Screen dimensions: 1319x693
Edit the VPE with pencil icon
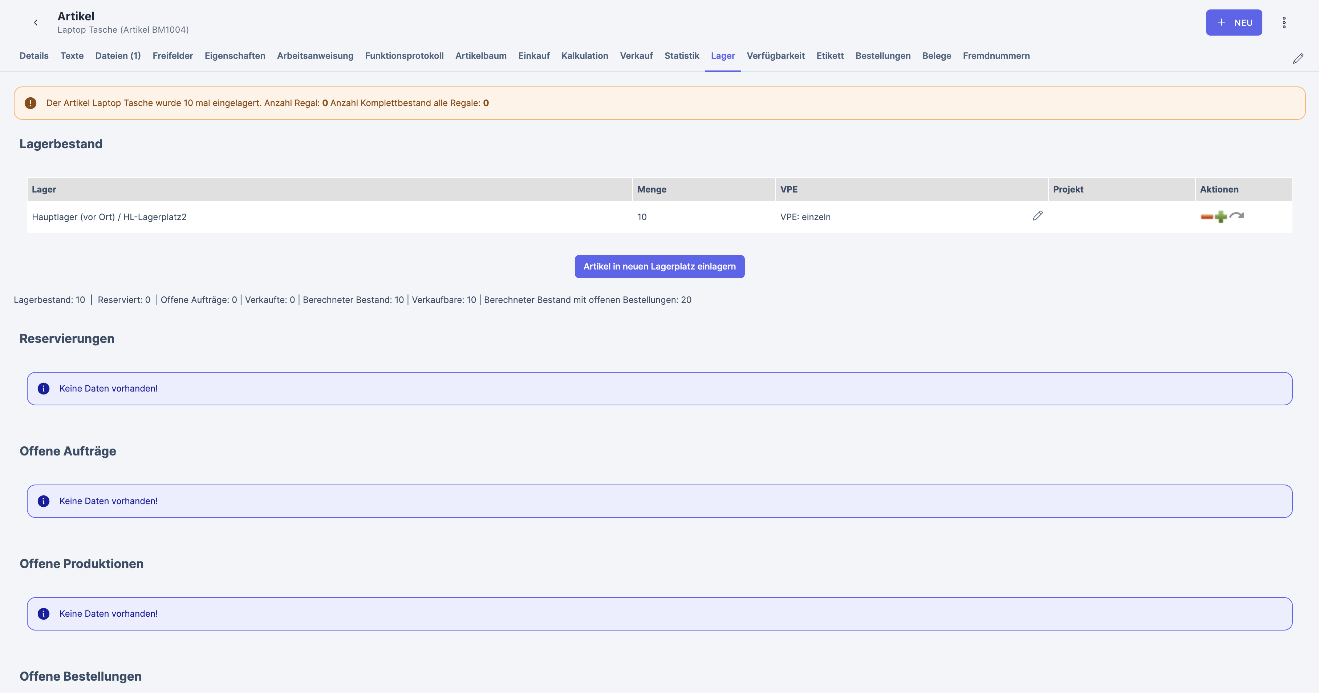pyautogui.click(x=1038, y=216)
